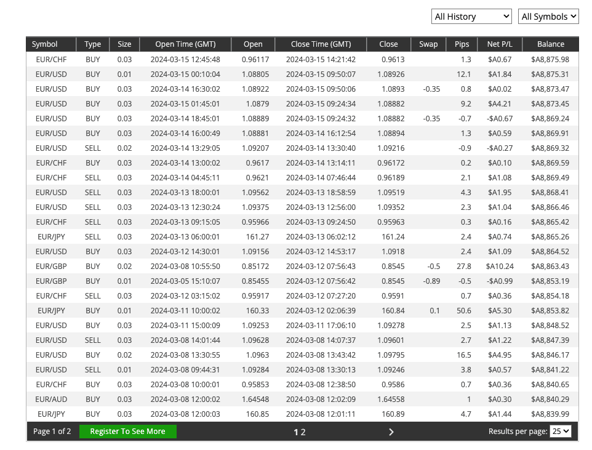592x450 pixels.
Task: Sort by Close Time (GMT) header
Action: [321, 44]
